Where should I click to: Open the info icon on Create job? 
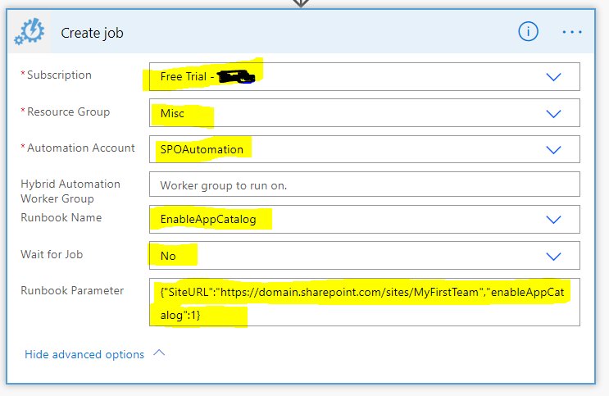pyautogui.click(x=529, y=32)
